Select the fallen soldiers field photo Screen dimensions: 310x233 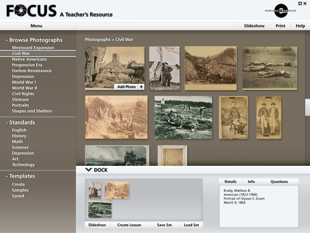click(x=270, y=68)
